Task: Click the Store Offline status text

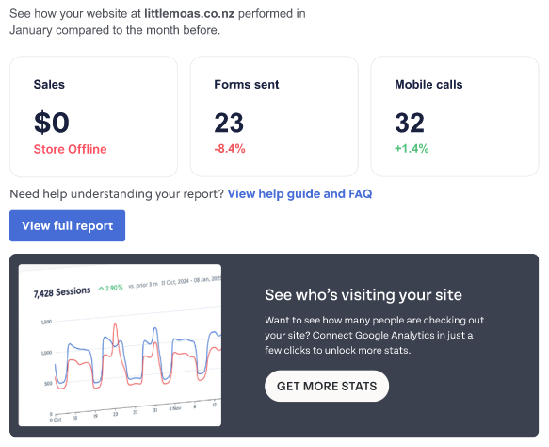Action: point(70,149)
